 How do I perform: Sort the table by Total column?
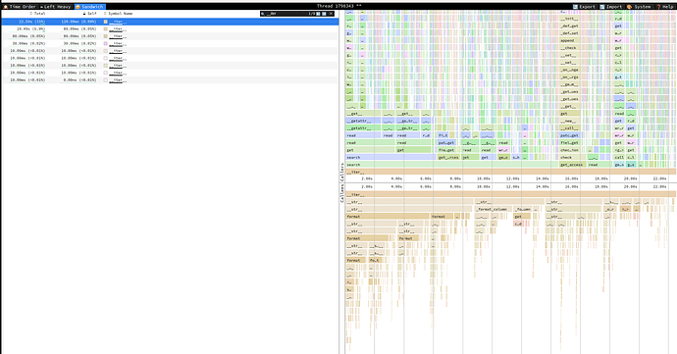pyautogui.click(x=37, y=14)
